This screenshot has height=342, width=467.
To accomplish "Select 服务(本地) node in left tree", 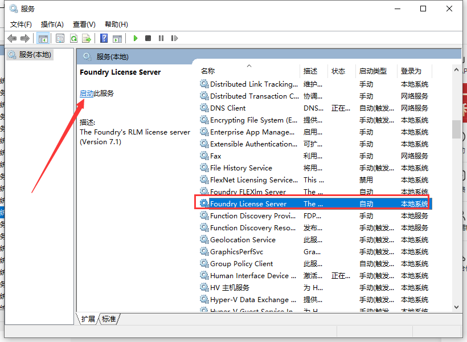I will point(30,55).
